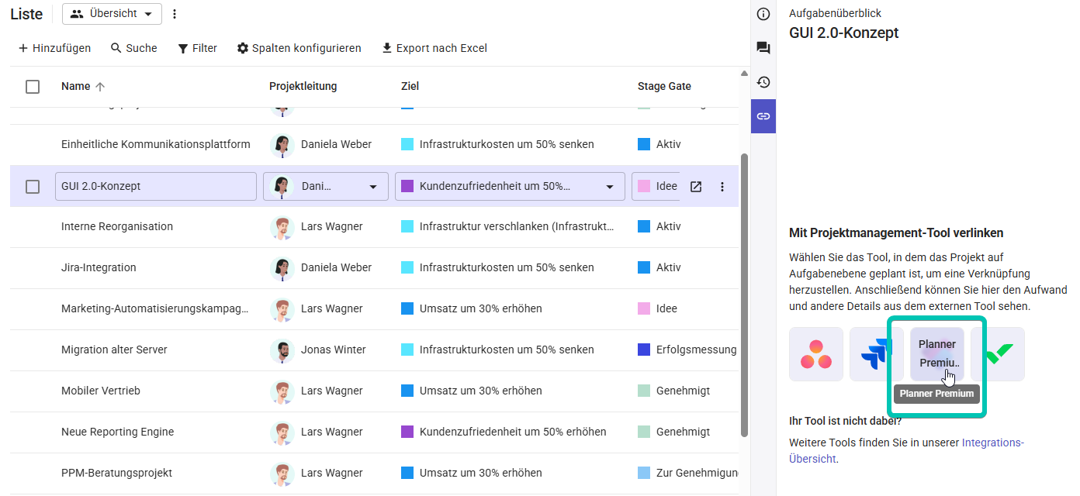The width and height of the screenshot is (1080, 496).
Task: Expand the Projektleitung dropdown showing Dani...
Action: (x=373, y=186)
